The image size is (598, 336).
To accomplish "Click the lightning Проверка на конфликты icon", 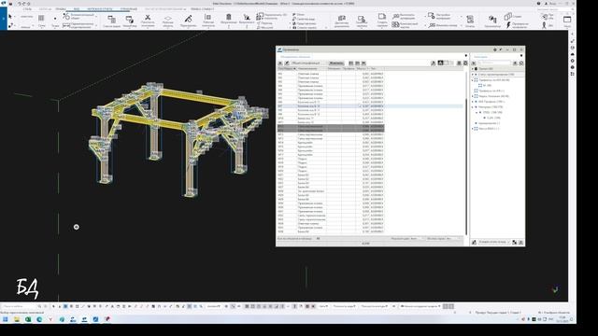I will click(508, 25).
